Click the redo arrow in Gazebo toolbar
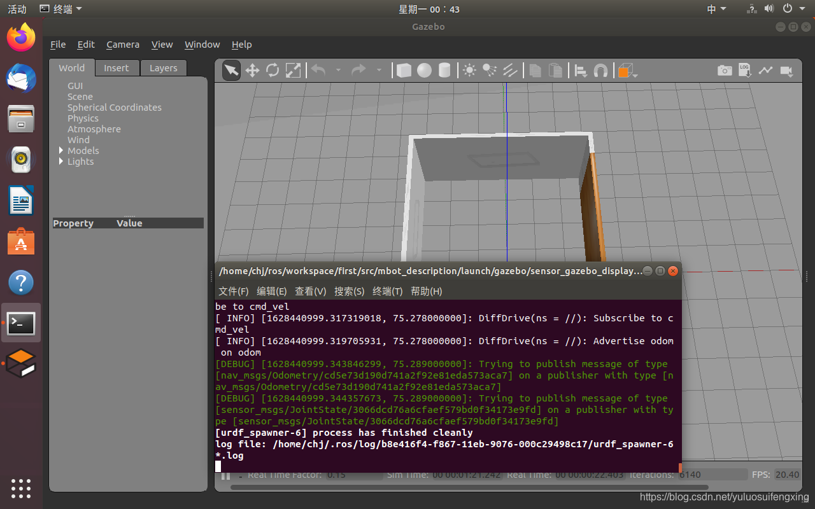This screenshot has width=815, height=509. (359, 70)
